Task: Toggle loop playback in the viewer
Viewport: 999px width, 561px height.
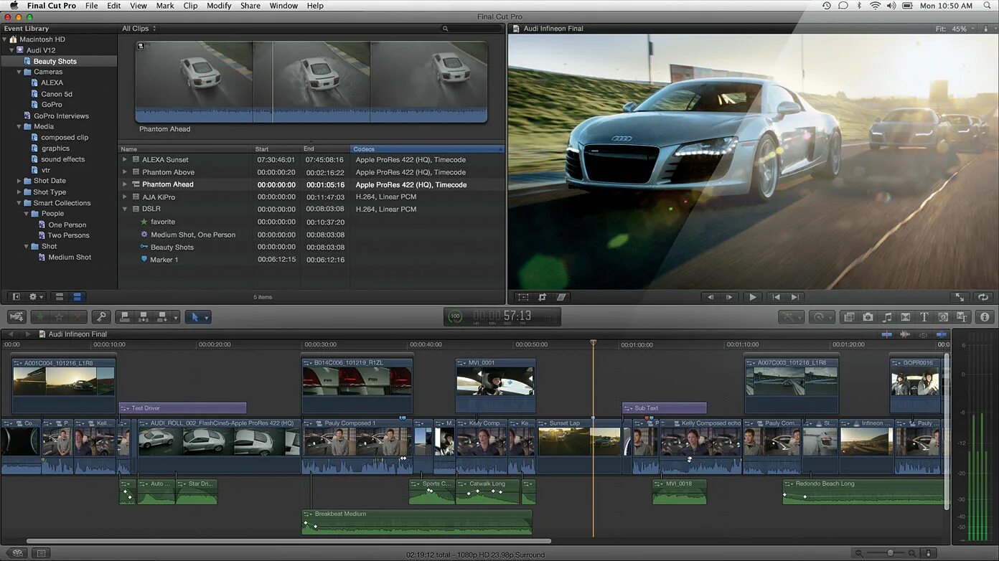Action: [x=982, y=297]
